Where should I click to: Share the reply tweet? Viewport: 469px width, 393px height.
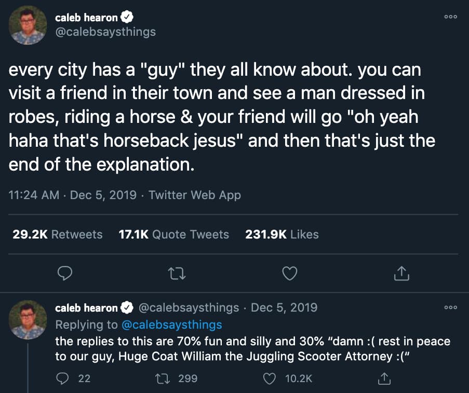tap(384, 378)
